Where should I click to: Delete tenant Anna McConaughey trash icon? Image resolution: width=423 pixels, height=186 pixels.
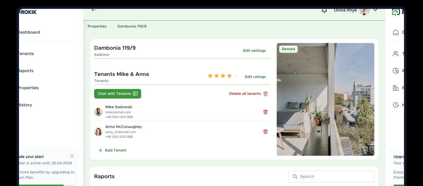(265, 132)
